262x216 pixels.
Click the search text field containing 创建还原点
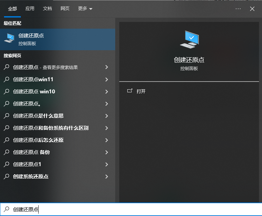(134, 209)
